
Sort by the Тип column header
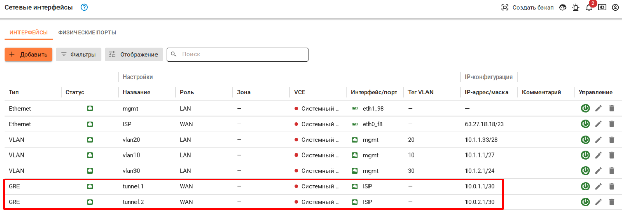(14, 92)
